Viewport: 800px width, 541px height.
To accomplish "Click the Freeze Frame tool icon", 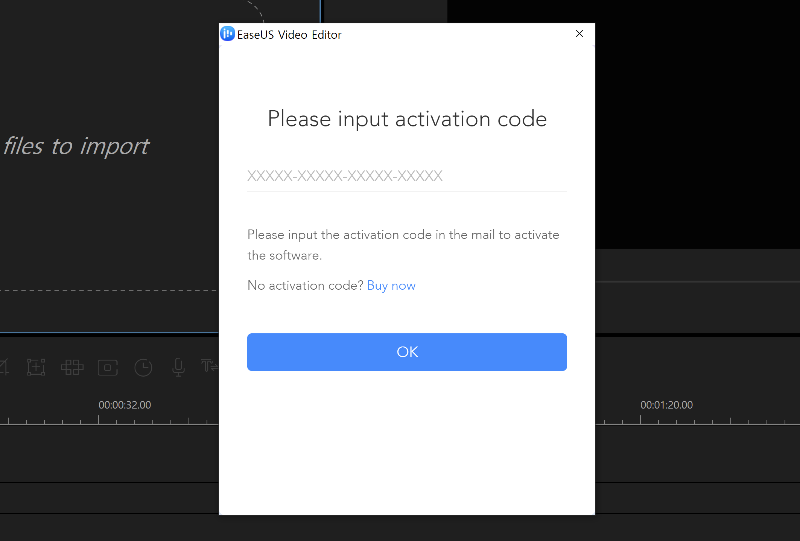I will pos(108,368).
